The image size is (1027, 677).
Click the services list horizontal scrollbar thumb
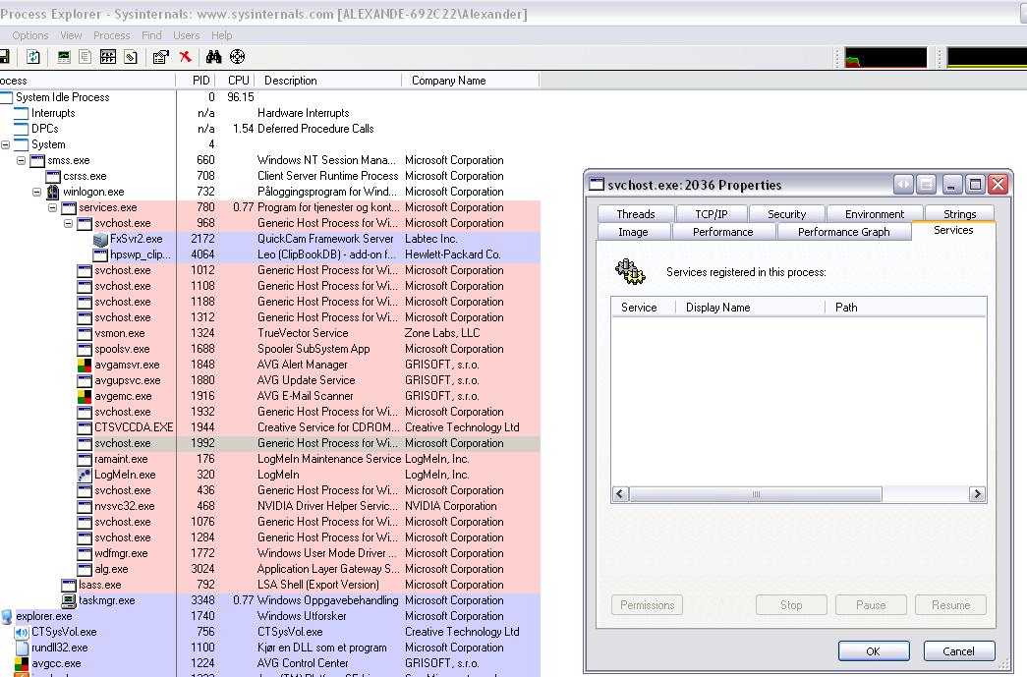point(756,494)
